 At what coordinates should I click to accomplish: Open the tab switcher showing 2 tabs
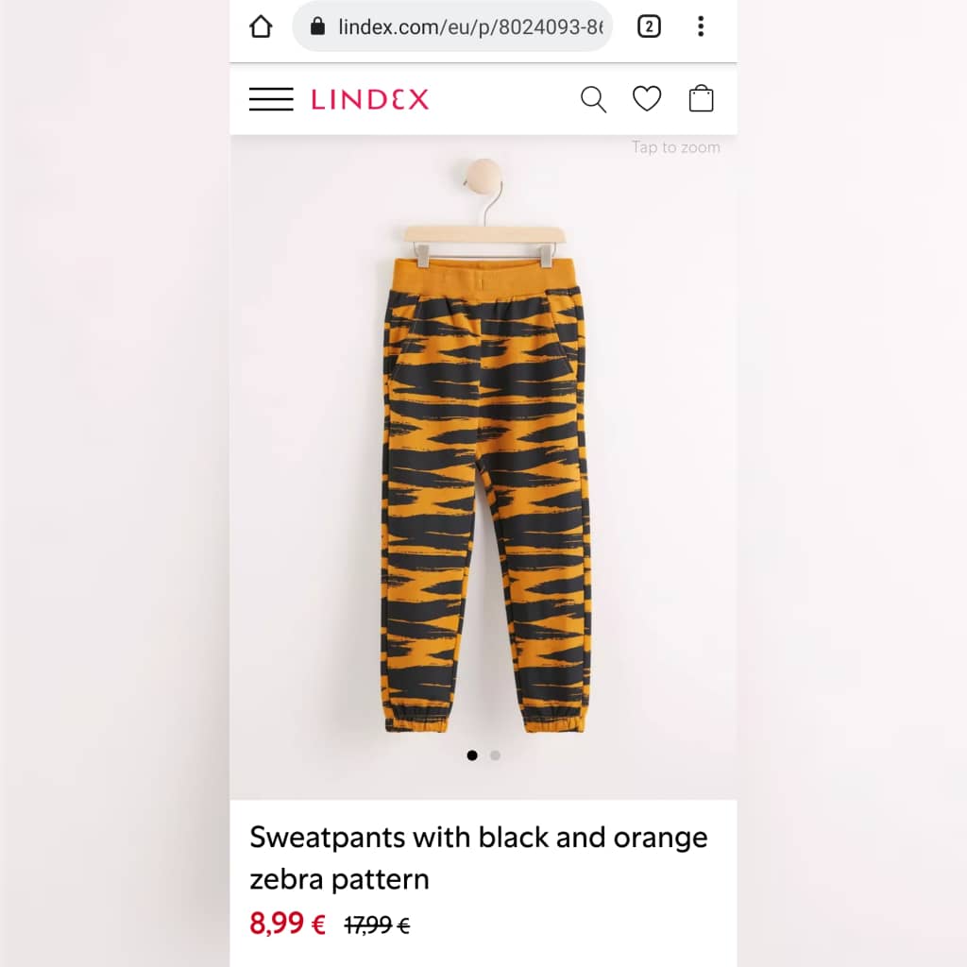tap(649, 26)
